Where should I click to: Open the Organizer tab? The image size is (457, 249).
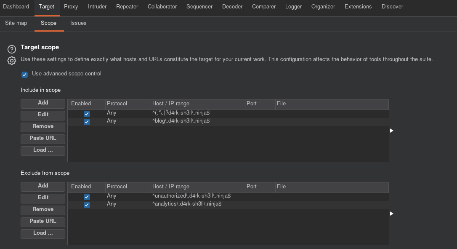click(x=323, y=6)
